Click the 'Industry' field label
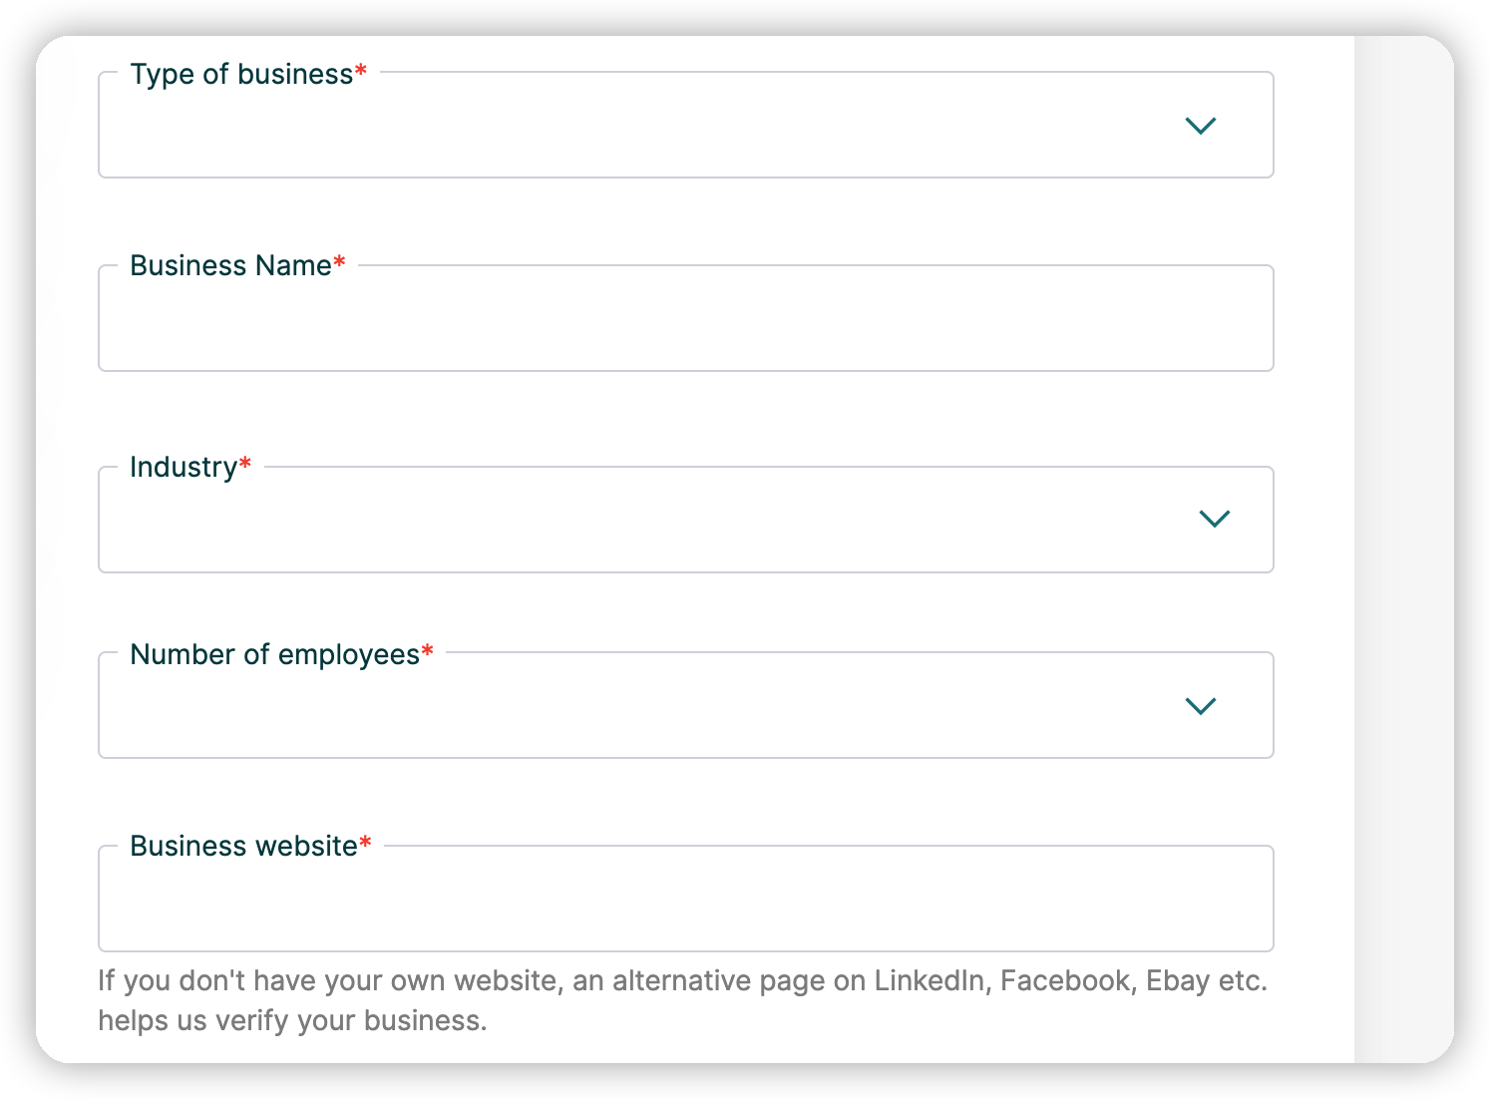 pyautogui.click(x=184, y=468)
